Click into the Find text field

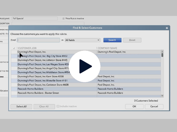point(38,40)
